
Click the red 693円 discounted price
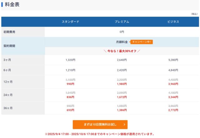(70, 110)
